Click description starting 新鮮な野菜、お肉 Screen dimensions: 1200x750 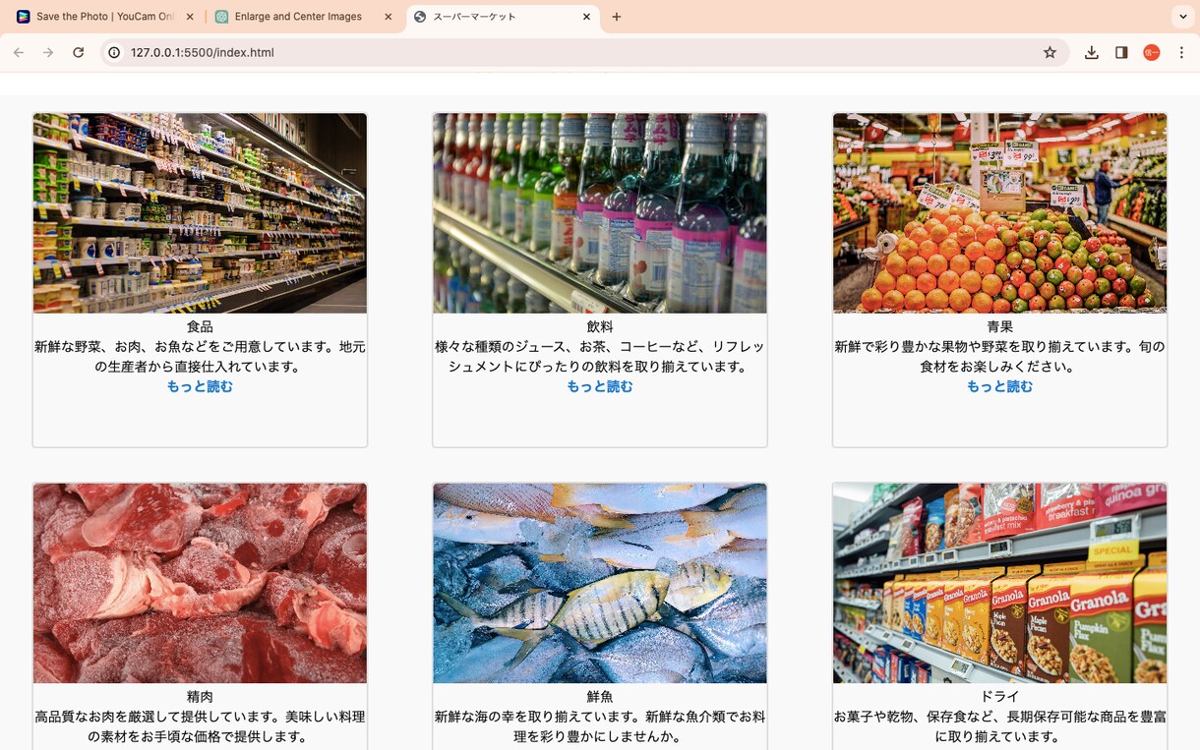(200, 357)
